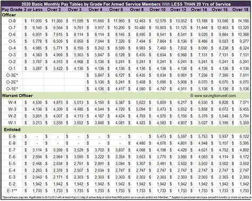
Task: Click the W-3 row label
Action: coord(12,109)
